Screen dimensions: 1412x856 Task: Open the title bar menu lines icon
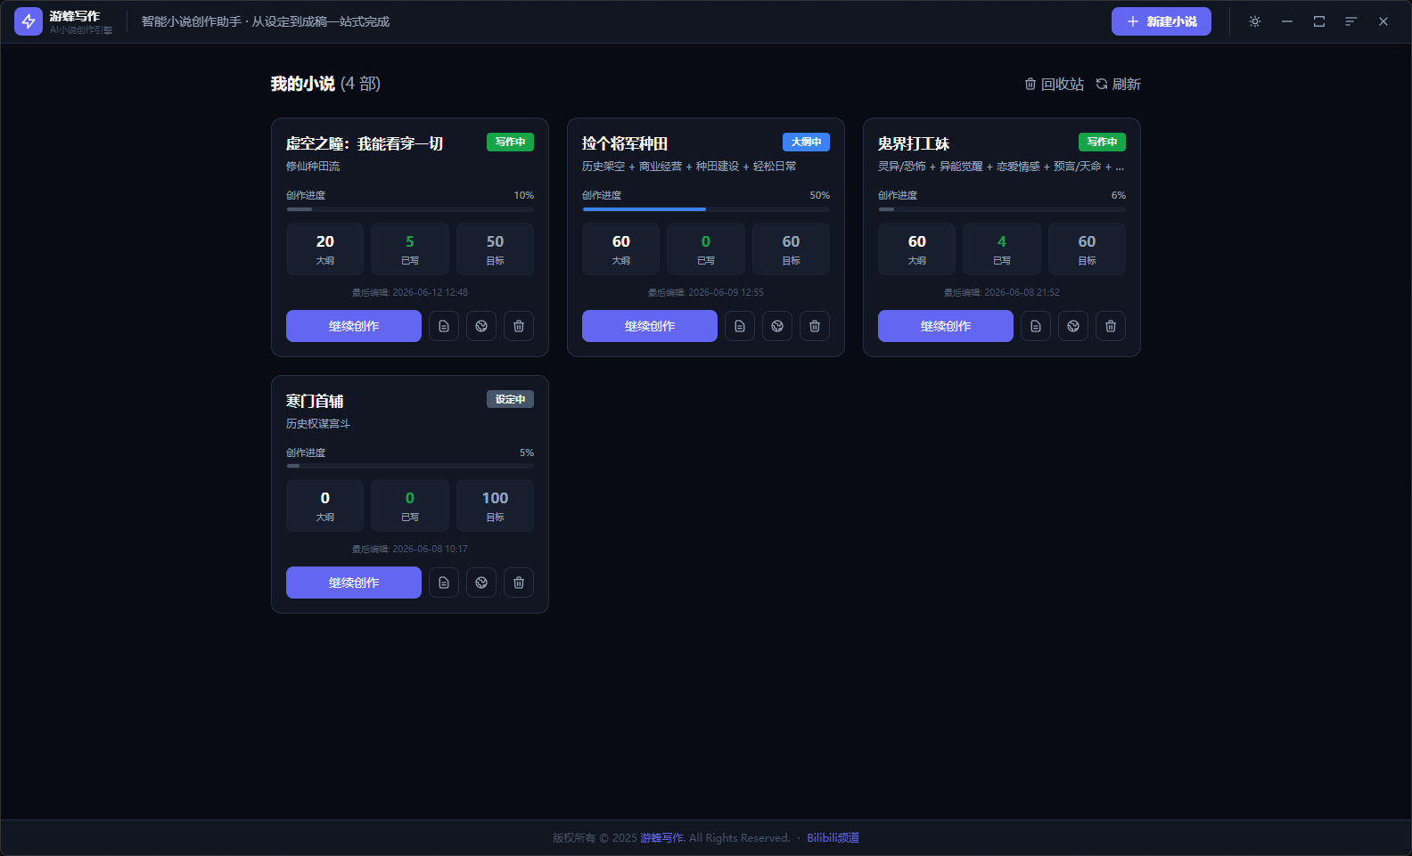point(1351,21)
